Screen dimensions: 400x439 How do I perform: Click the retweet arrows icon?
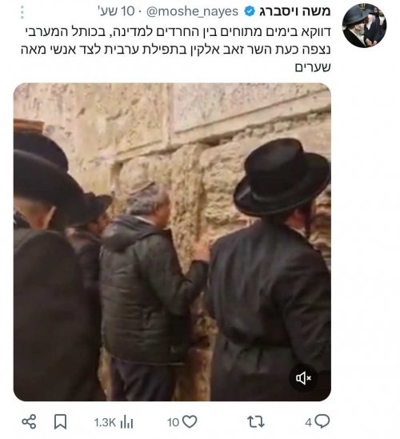click(x=256, y=421)
